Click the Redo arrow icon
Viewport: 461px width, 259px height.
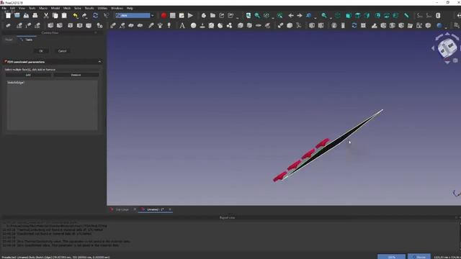point(85,16)
